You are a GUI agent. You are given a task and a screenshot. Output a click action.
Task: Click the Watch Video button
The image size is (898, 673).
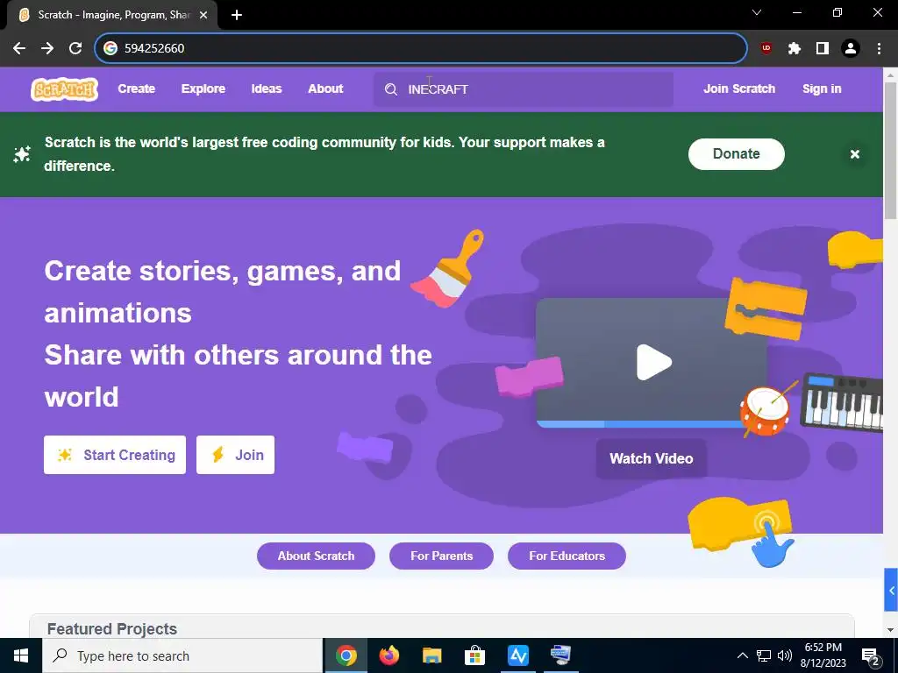click(652, 458)
